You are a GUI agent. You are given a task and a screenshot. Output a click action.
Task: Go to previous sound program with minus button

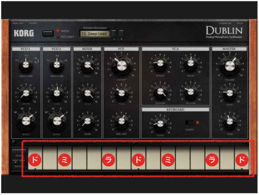click(114, 34)
